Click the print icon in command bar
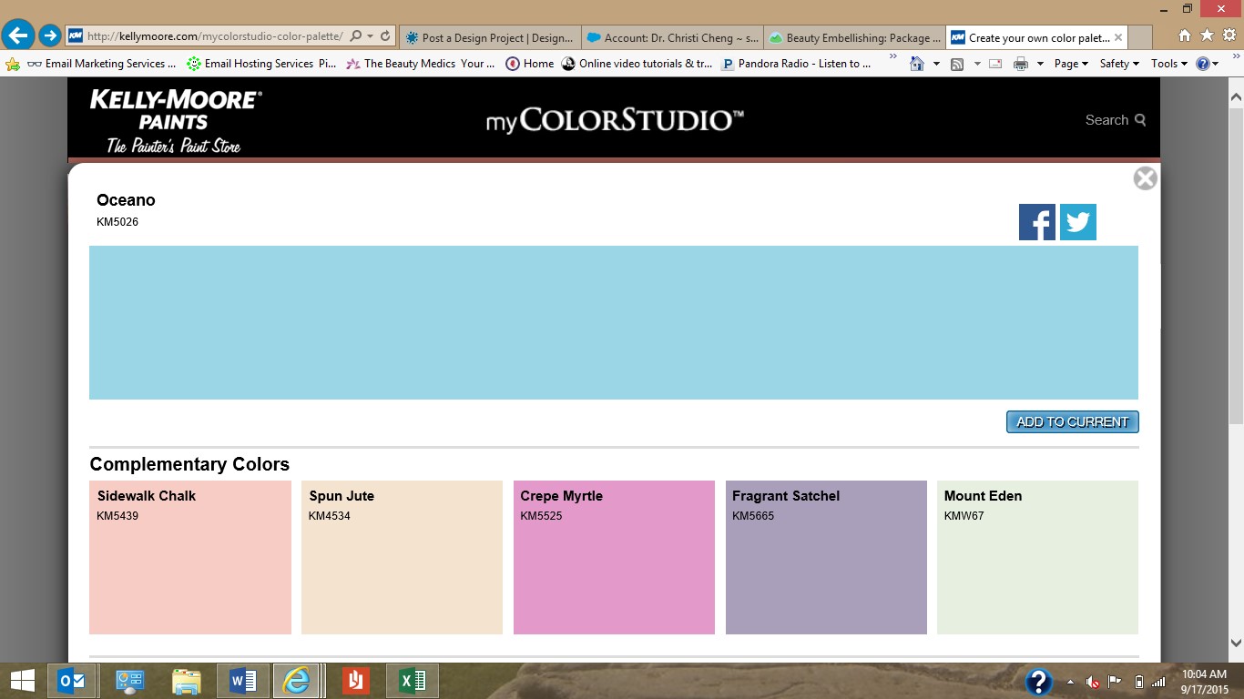Viewport: 1244px width, 699px height. [x=1021, y=64]
